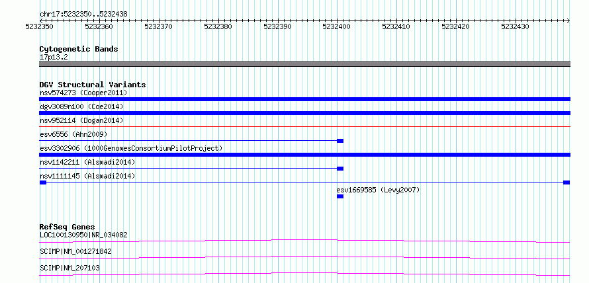Open variant label nsv1111145 (Alsmadi2014)
This screenshot has height=283, width=589.
coord(87,176)
